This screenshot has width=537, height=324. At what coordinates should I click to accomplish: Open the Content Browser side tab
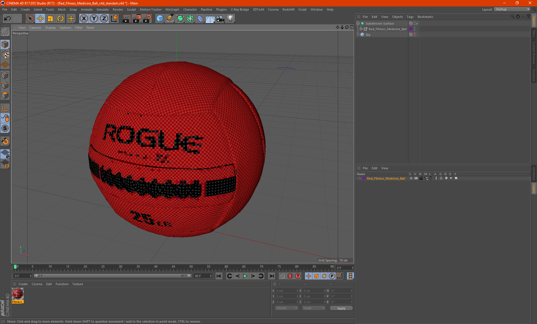534,53
